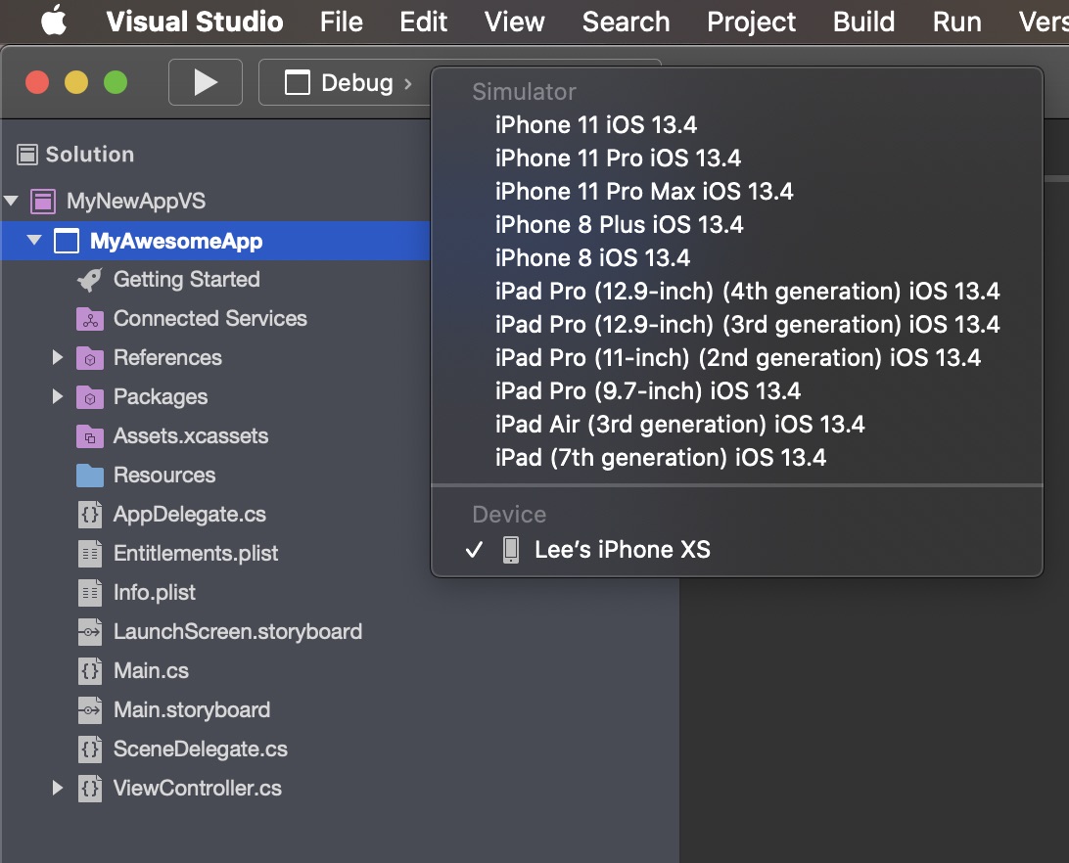This screenshot has width=1069, height=863.
Task: Collapse the MyAwesomeApp project node
Action: 35,240
